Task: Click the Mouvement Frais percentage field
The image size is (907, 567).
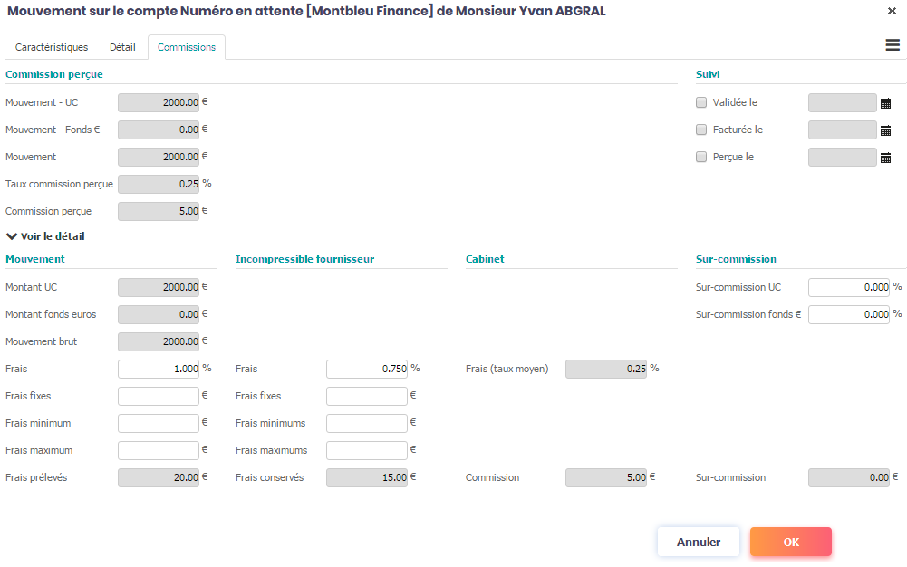Action: click(x=159, y=369)
